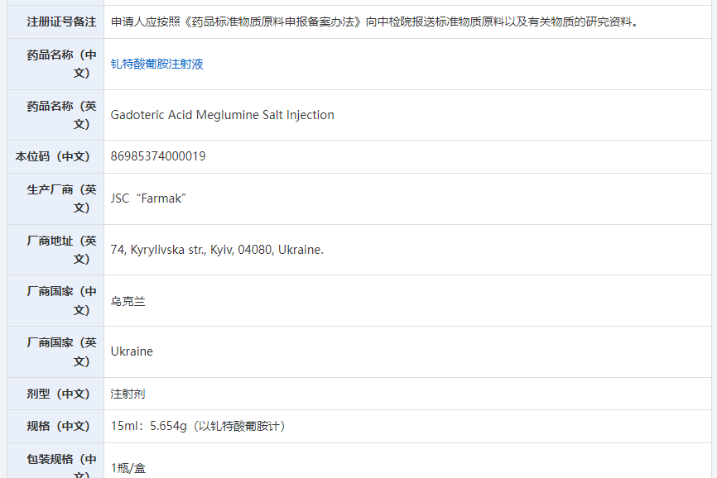Select the dosage form value 注射剂

128,394
